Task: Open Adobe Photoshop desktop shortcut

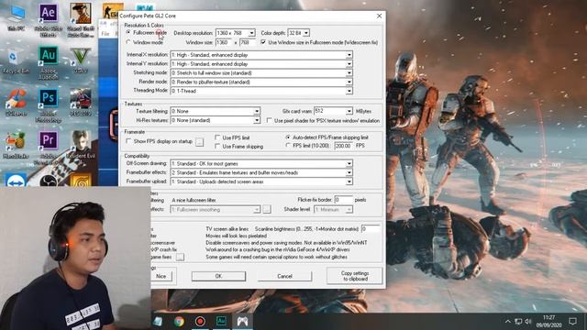Action: pyautogui.click(x=49, y=105)
